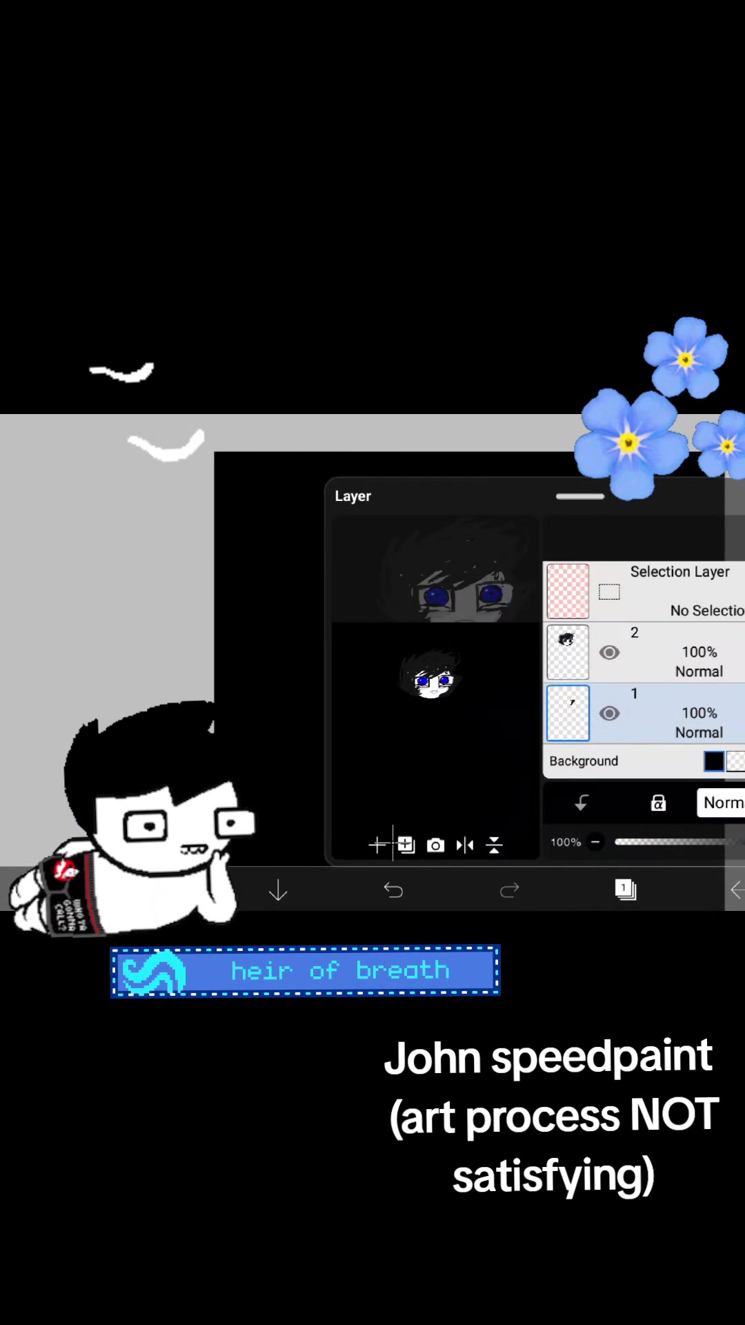Select layer 1 thumbnail
The width and height of the screenshot is (745, 1325).
click(x=568, y=713)
